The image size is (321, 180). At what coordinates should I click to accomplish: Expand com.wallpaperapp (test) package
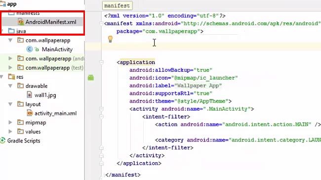pos(10,67)
